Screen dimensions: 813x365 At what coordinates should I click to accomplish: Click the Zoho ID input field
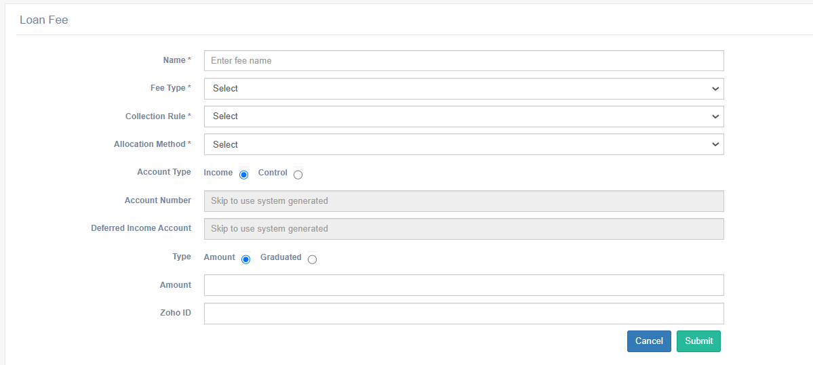pyautogui.click(x=463, y=314)
